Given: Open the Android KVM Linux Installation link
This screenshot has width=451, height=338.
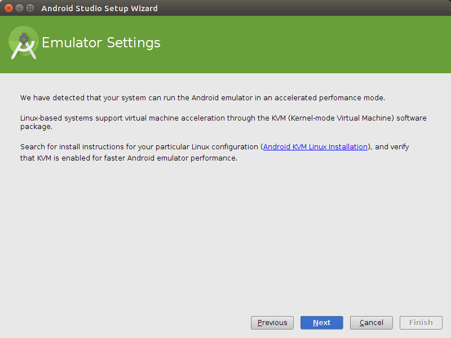Looking at the screenshot, I should pos(315,146).
